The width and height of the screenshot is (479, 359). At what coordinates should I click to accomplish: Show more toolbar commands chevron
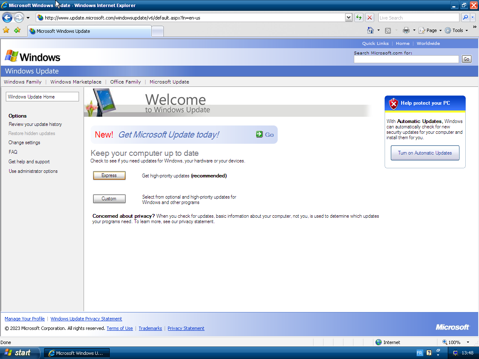click(x=474, y=27)
